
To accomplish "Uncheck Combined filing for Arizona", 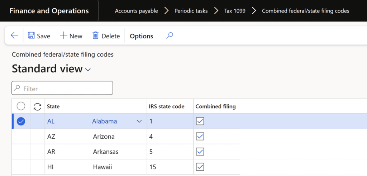I will coord(200,137).
